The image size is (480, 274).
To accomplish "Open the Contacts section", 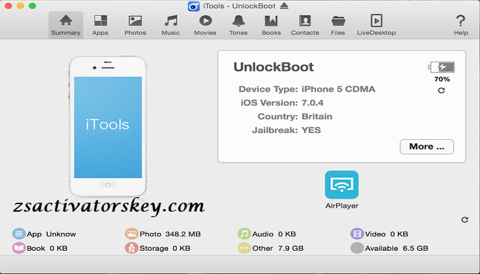I will pos(305,25).
